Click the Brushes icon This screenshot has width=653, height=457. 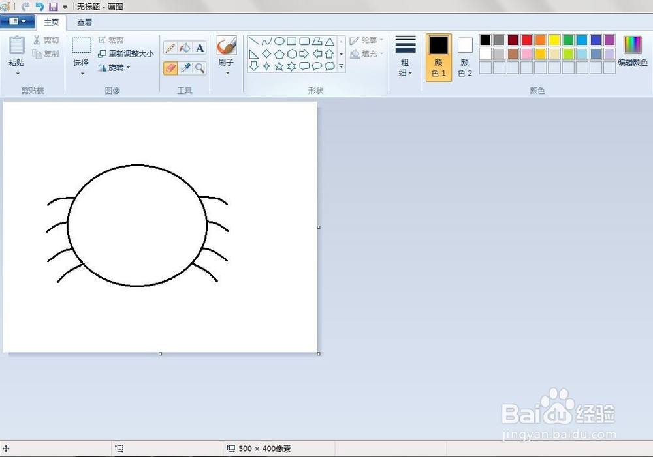click(227, 46)
